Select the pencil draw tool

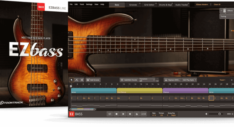click(x=77, y=80)
